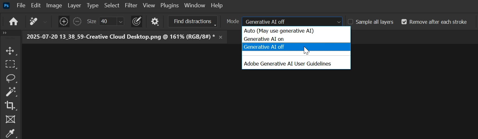Image resolution: width=478 pixels, height=139 pixels.
Task: Select the Eyedropper tool
Action: [10, 133]
